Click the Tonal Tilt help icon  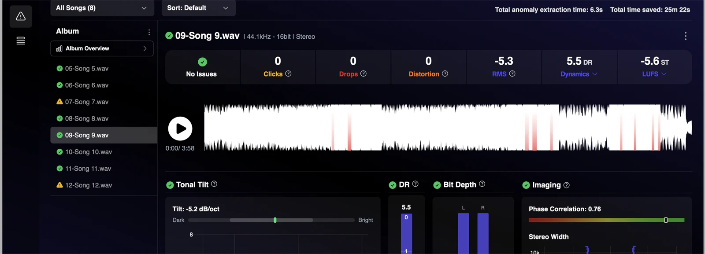214,184
